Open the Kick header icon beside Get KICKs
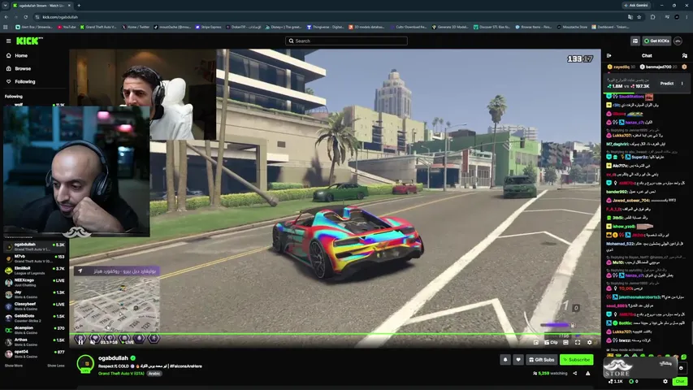 635,41
